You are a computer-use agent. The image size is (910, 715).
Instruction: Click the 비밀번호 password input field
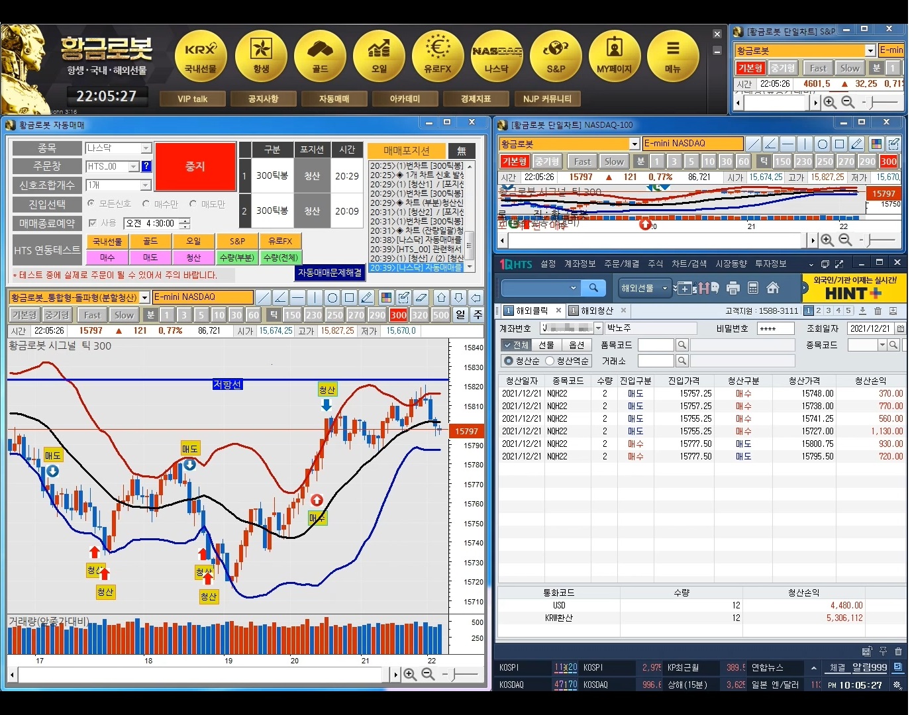tap(775, 328)
